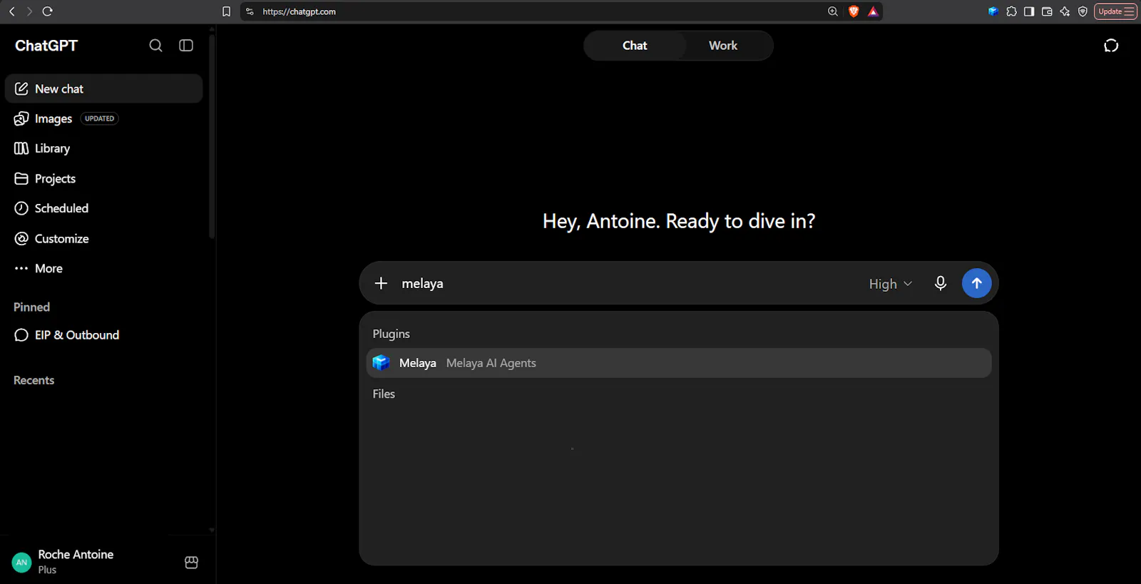Open the Customize page

104,238
